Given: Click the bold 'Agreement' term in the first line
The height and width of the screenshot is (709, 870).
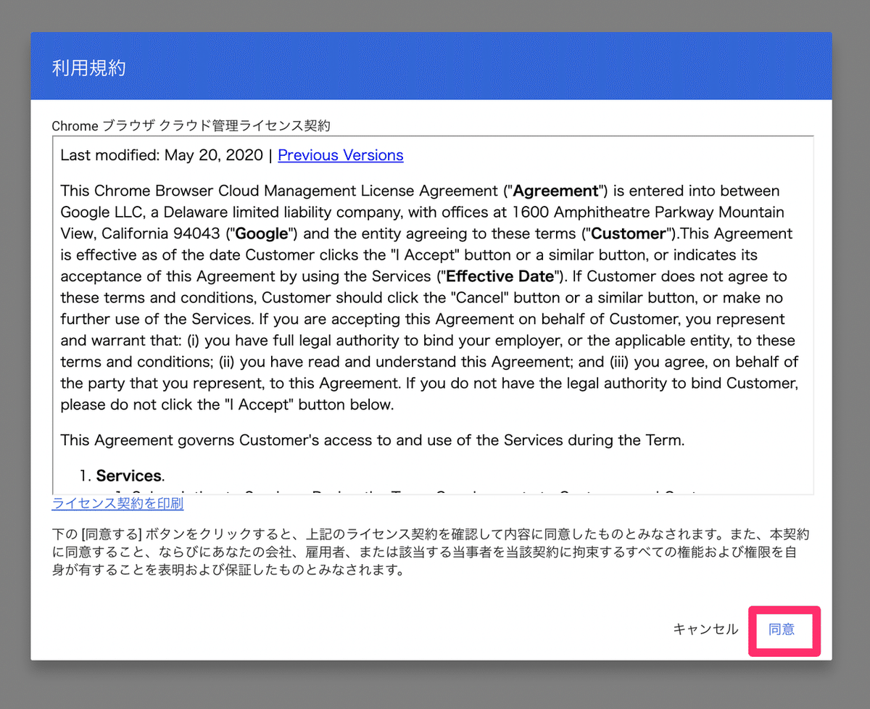Looking at the screenshot, I should tap(556, 191).
